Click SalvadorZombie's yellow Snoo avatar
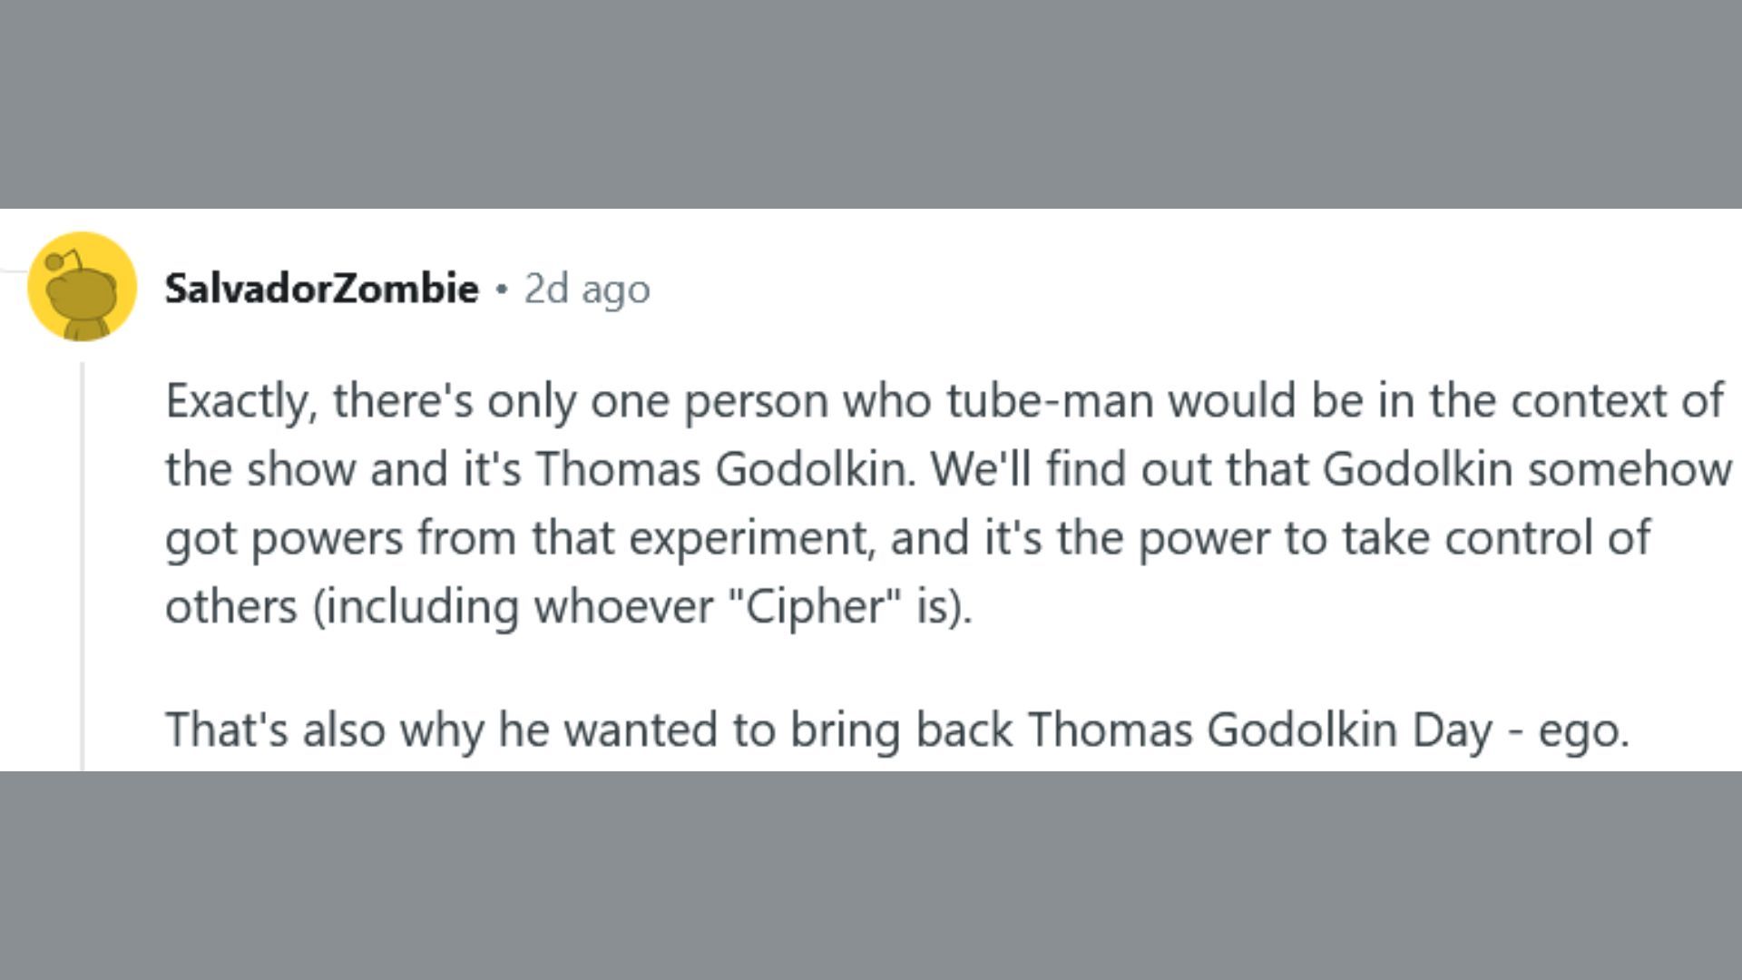Screen dimensions: 1742x980 click(82, 287)
